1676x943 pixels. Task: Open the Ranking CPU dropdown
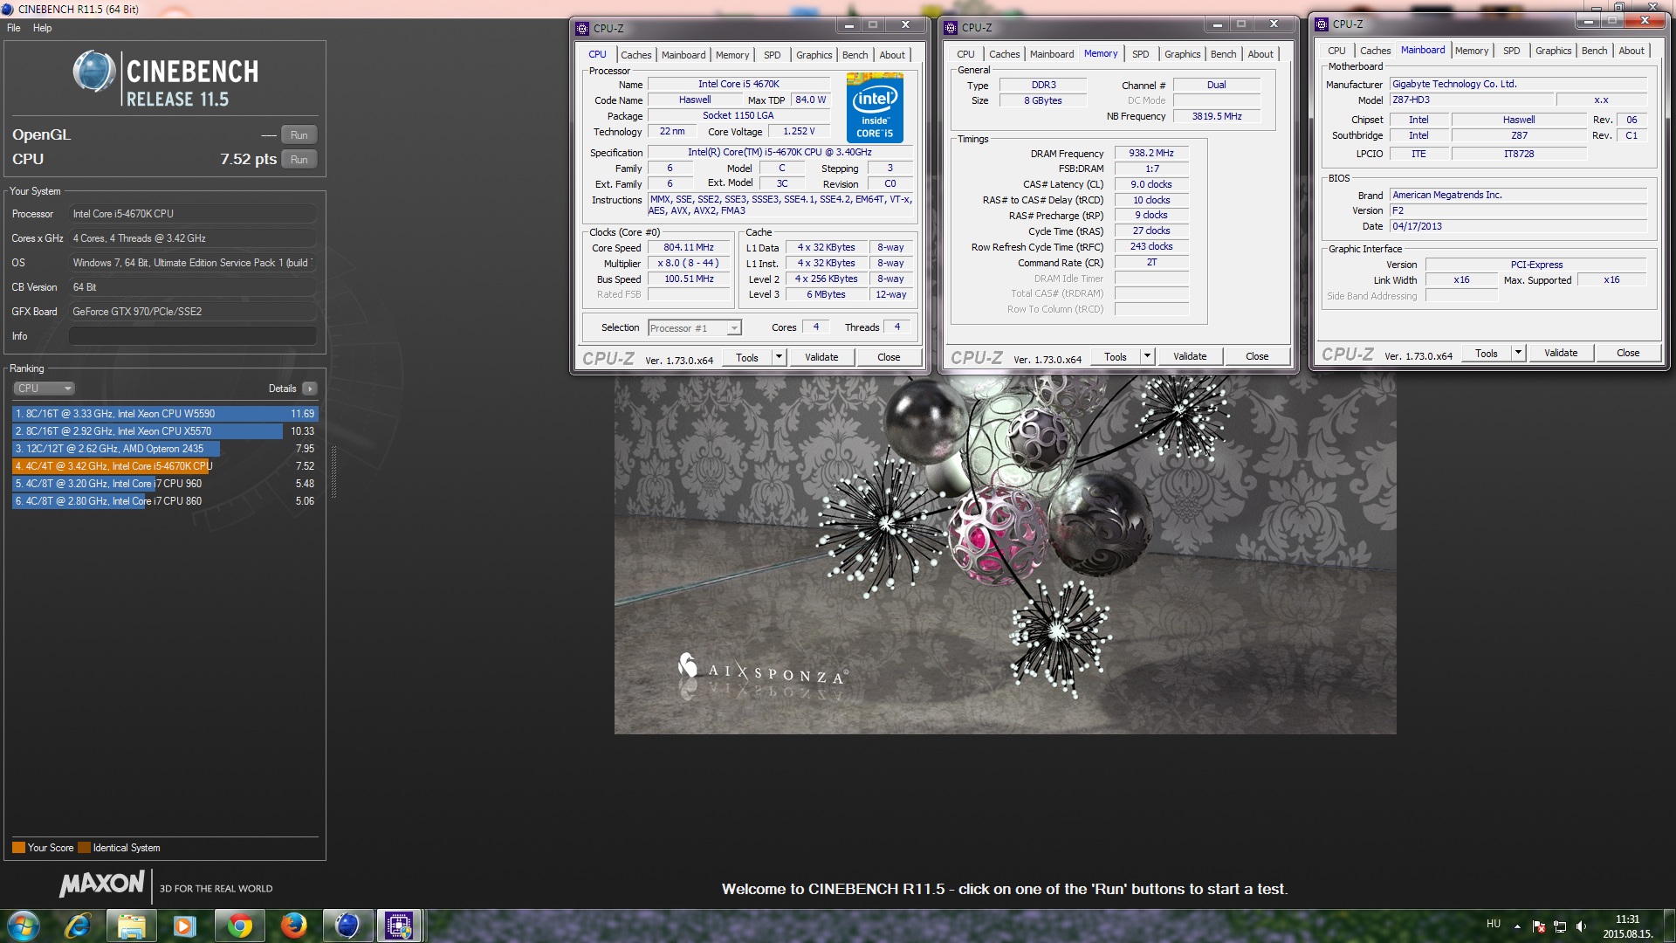pos(44,389)
